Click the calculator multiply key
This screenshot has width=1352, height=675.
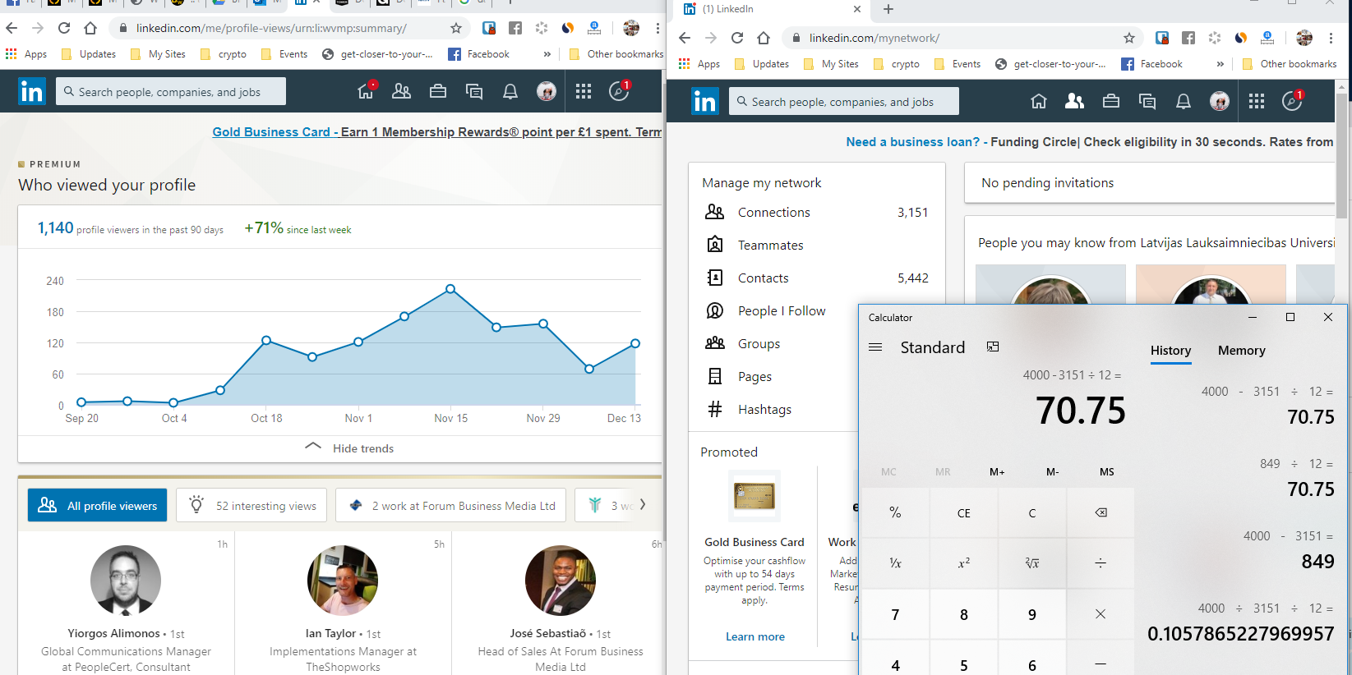[1101, 613]
